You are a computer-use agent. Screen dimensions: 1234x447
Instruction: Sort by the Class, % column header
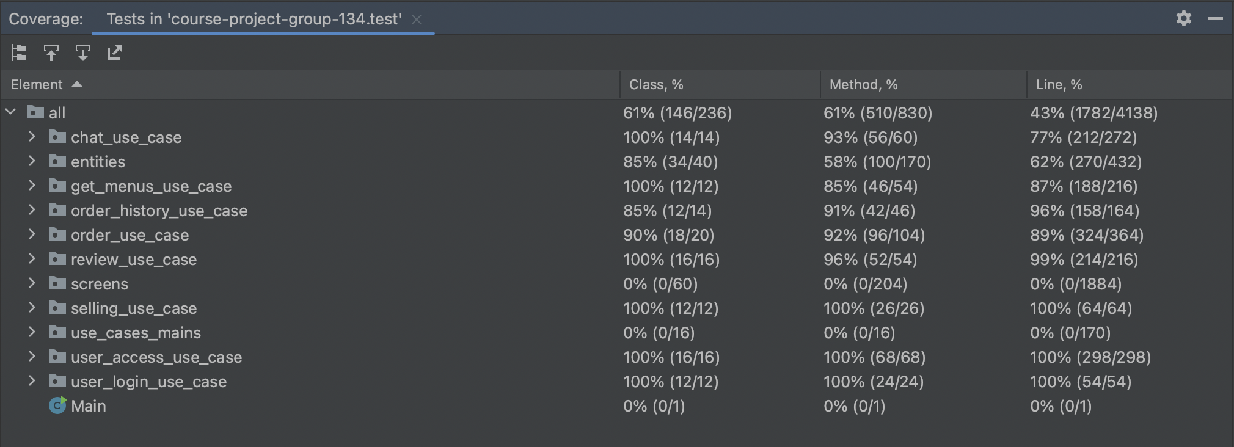(656, 84)
